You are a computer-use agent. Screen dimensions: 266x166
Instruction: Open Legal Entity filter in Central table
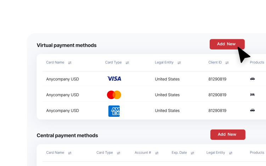(231, 153)
